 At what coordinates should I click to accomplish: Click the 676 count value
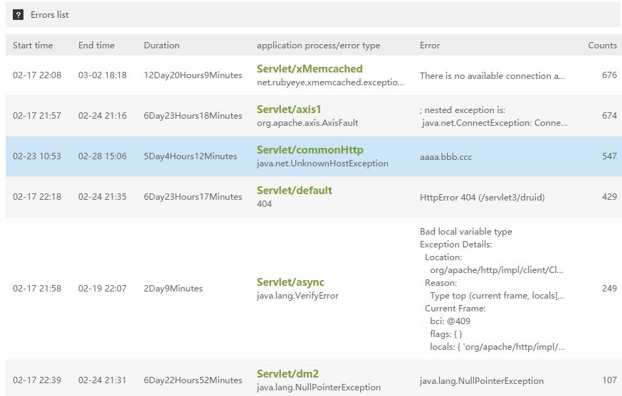click(x=608, y=75)
